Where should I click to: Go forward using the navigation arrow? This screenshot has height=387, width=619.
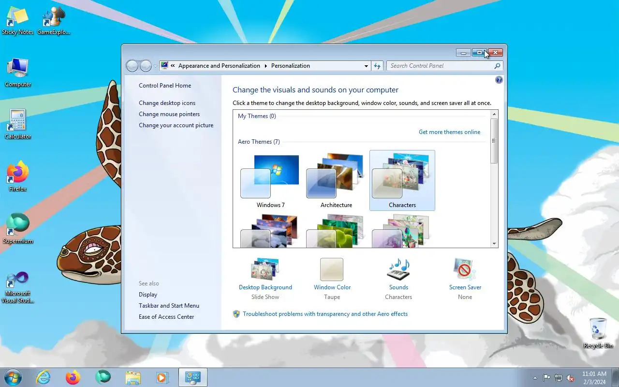coord(146,66)
